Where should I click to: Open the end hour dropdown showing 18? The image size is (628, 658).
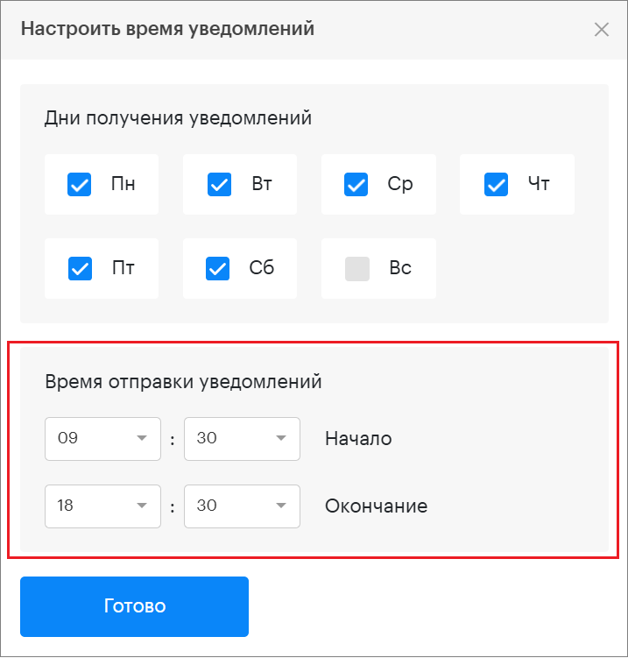[102, 506]
